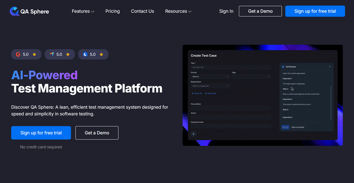Click the text 'Open the mobile application.'
The height and width of the screenshot is (183, 354).
pyautogui.click(x=294, y=74)
